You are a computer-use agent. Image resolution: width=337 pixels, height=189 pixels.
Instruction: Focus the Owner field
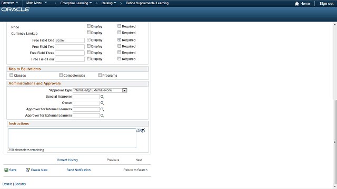86,103
